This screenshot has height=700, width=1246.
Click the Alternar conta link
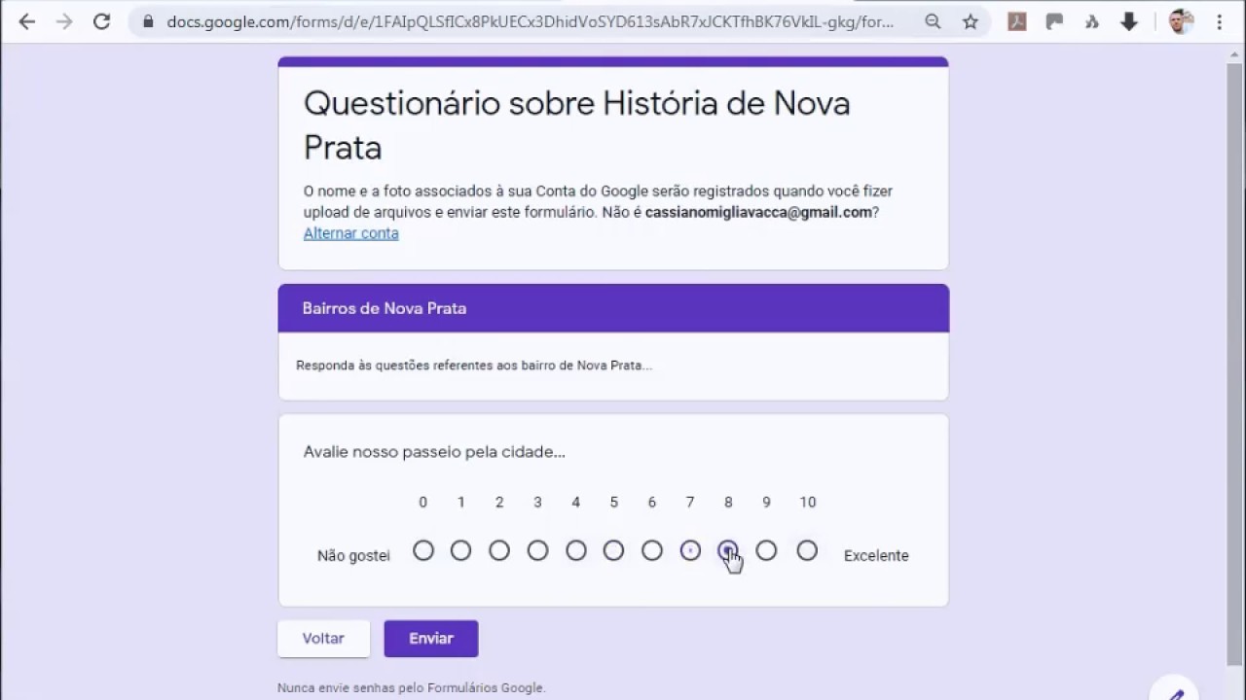coord(350,233)
